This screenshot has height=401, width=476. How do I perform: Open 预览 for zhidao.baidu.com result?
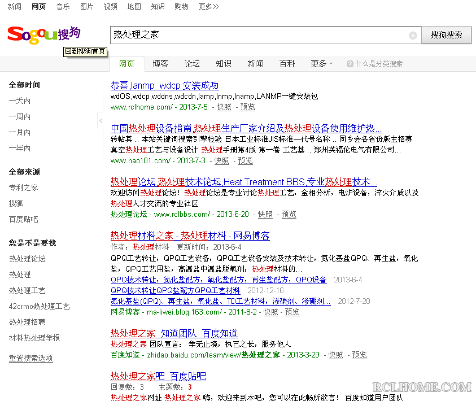360,355
